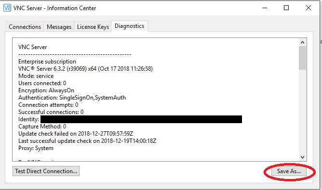Switch to the Connections tab
Image resolution: width=322 pixels, height=190 pixels.
pyautogui.click(x=25, y=27)
